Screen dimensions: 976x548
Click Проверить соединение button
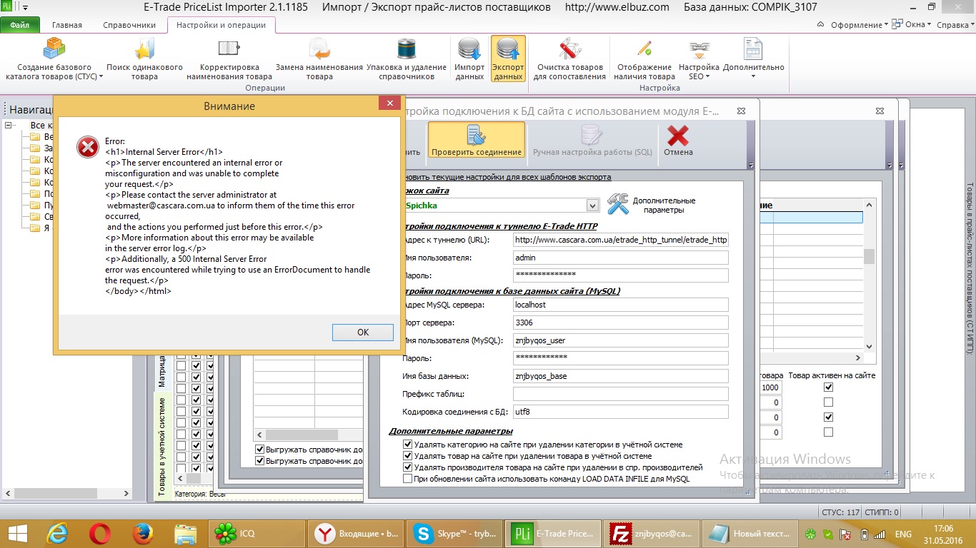[x=477, y=140]
